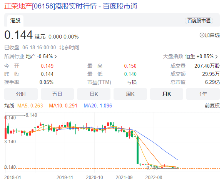
Task: Click the 2021-09 date marker on the axis
Action: (124, 178)
